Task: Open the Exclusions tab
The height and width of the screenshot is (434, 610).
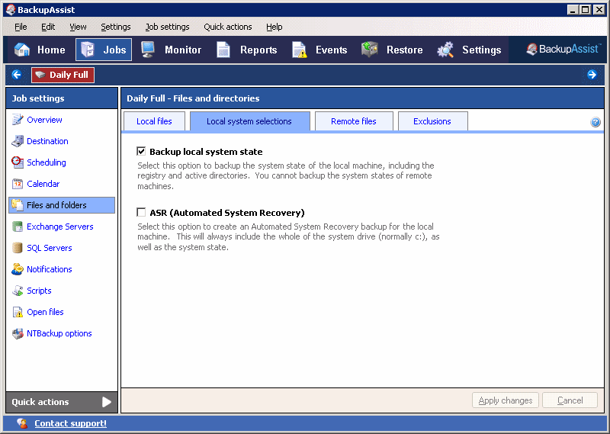Action: coord(432,121)
